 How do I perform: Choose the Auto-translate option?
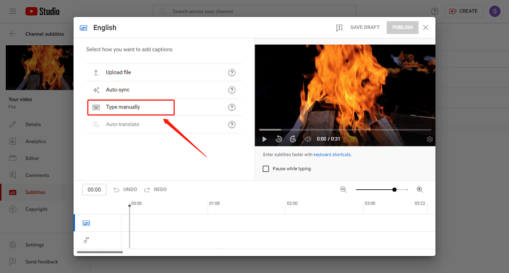(164, 124)
